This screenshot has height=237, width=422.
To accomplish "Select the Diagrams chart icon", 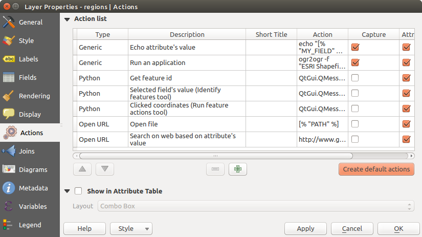I will pos(9,170).
